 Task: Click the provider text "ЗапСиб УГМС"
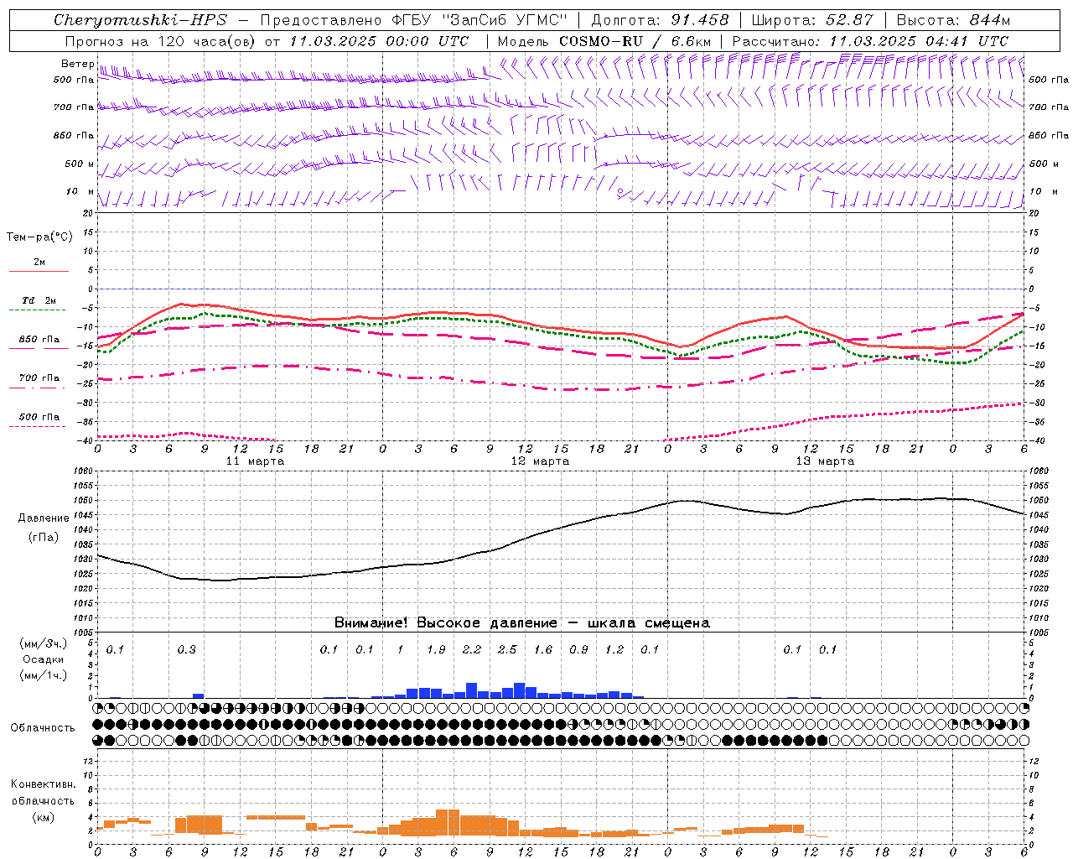pyautogui.click(x=505, y=20)
